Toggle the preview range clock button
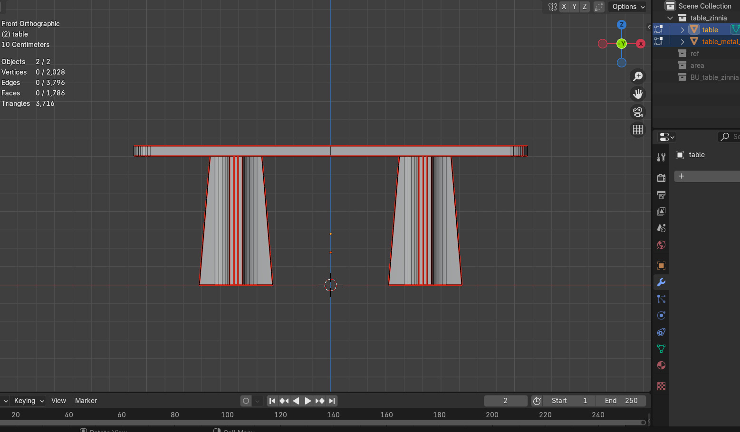This screenshot has width=740, height=432. coord(537,401)
